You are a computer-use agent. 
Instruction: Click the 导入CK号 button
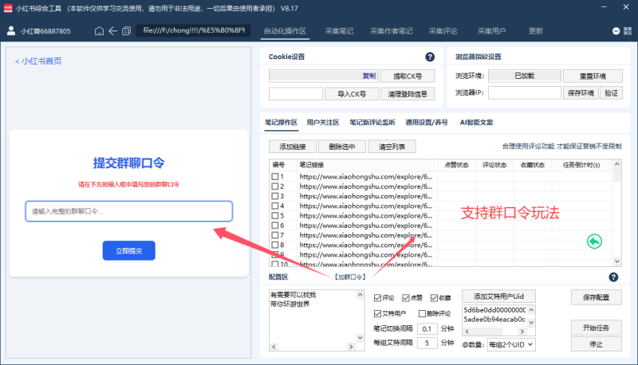coord(352,94)
